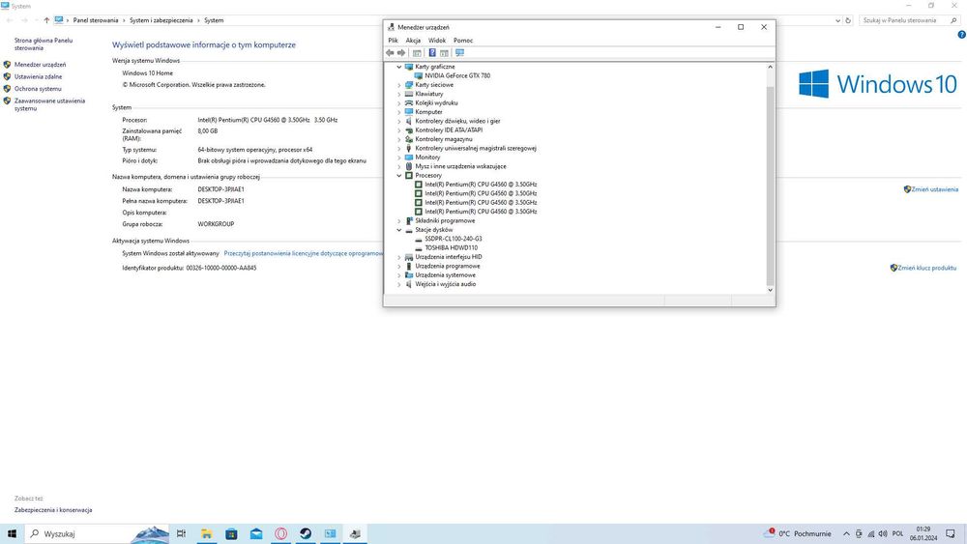Expand the Klawiatury node
Image resolution: width=967 pixels, height=544 pixels.
[x=399, y=95]
